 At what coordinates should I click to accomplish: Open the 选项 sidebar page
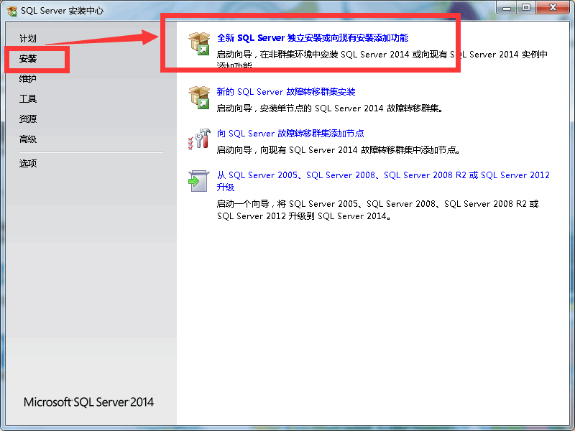tap(28, 163)
